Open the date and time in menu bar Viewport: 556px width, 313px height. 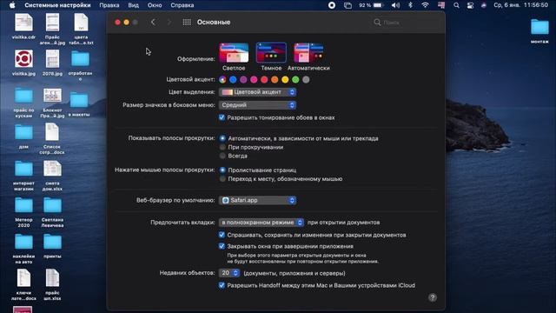521,5
